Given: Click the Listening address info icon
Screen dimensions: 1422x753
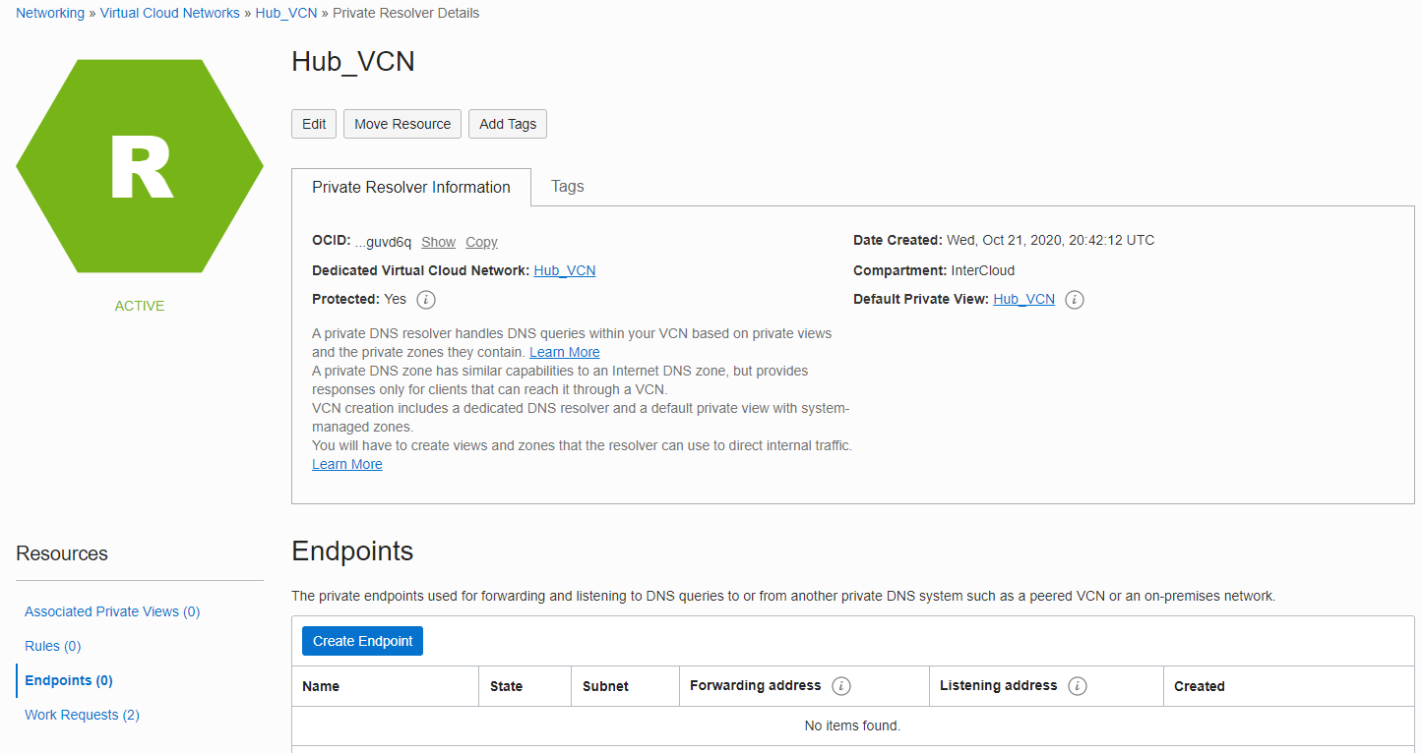Looking at the screenshot, I should [x=1078, y=686].
